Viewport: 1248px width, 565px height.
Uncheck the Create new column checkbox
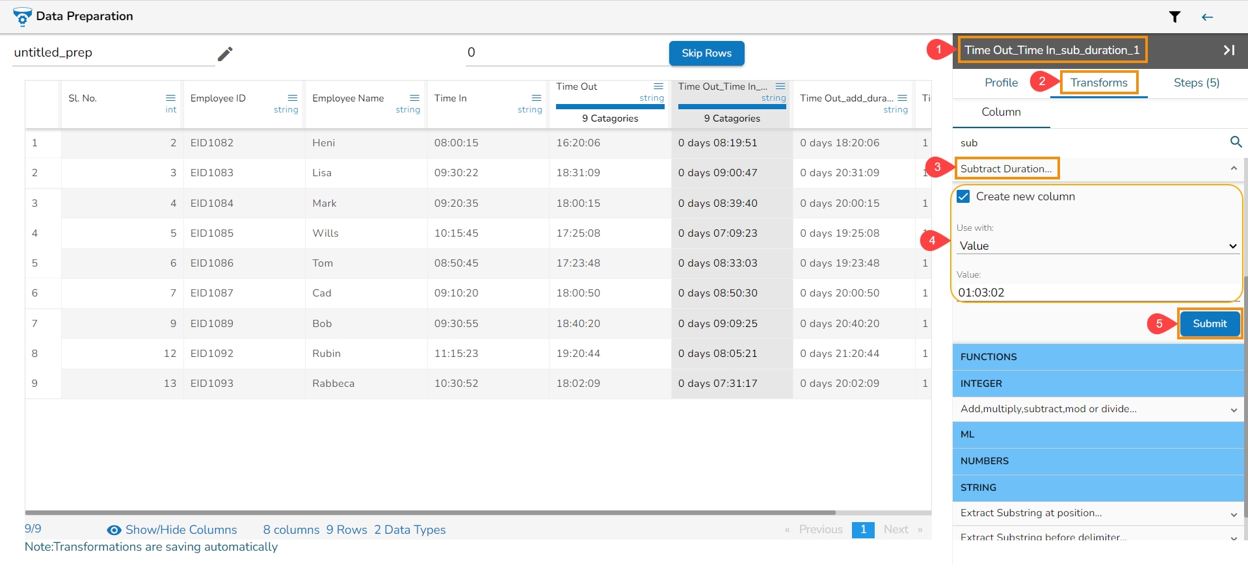pyautogui.click(x=964, y=196)
